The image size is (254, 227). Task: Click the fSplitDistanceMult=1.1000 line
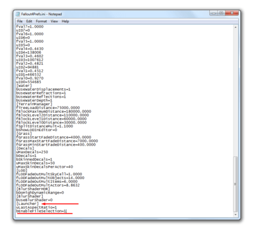[x=45, y=126]
